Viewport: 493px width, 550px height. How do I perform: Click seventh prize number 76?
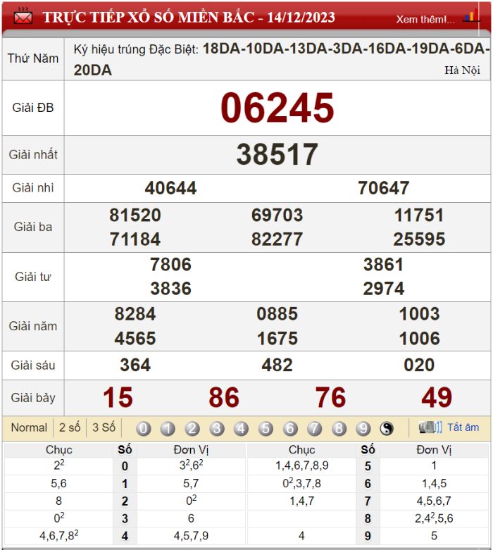[x=330, y=397]
